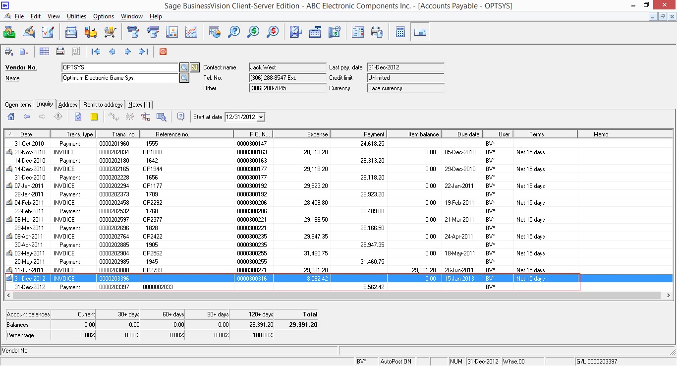Click the blue back arrow in Inquiry toolbar

[x=27, y=117]
